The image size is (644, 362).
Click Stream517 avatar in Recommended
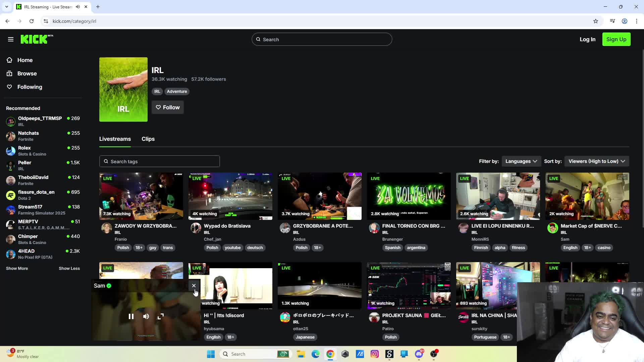point(11,210)
